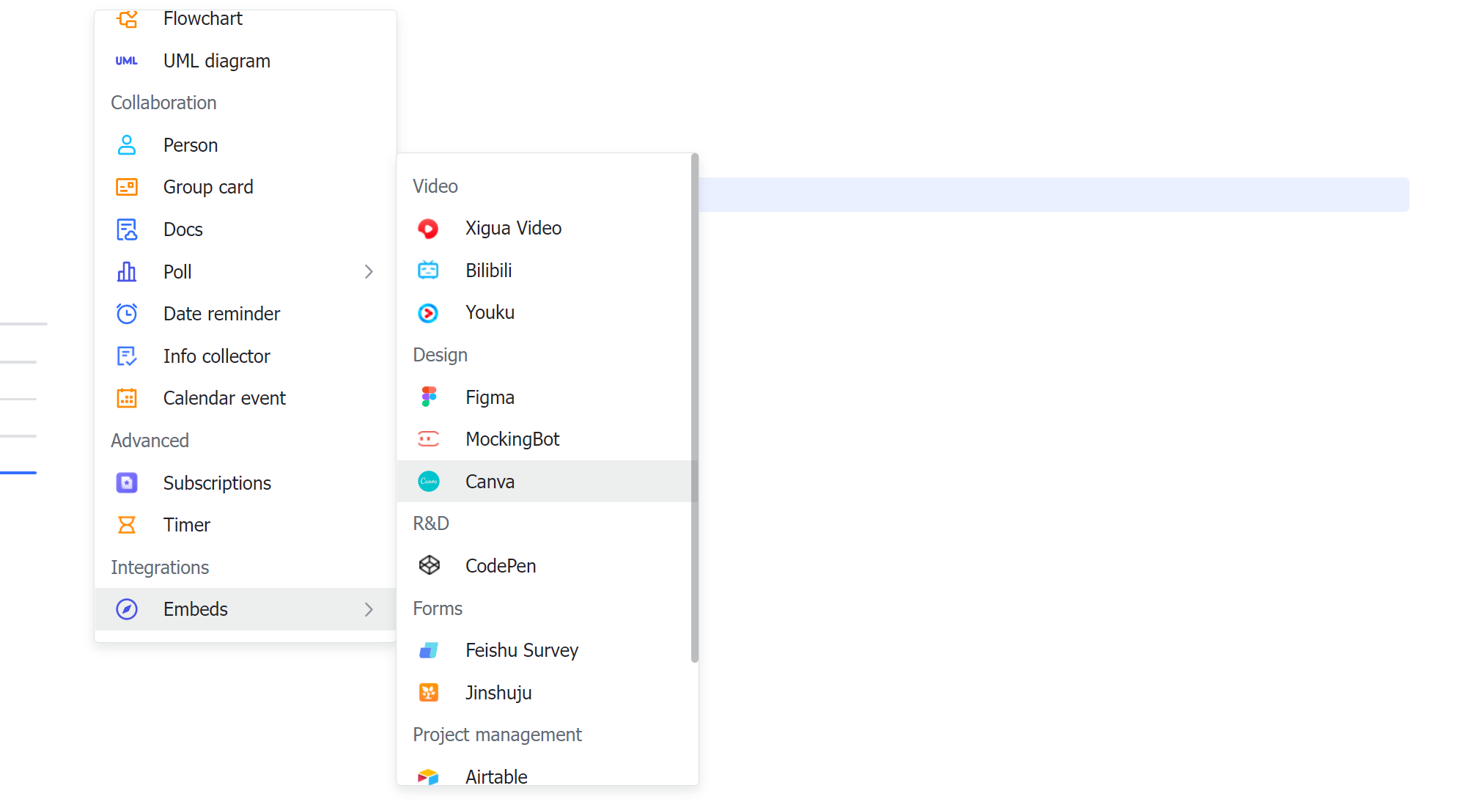Click the Canva icon under Design
Screen dimensions: 1466x802
pos(429,481)
